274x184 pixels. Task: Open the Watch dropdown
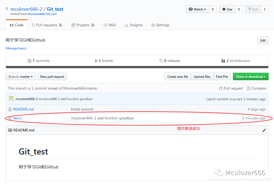[197, 9]
